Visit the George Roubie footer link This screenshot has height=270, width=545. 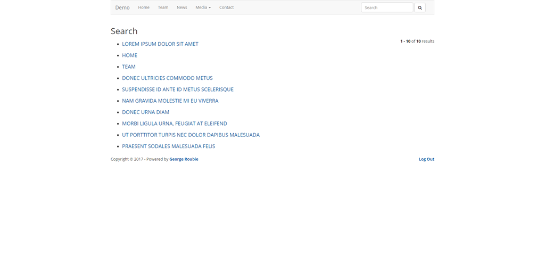pyautogui.click(x=184, y=159)
